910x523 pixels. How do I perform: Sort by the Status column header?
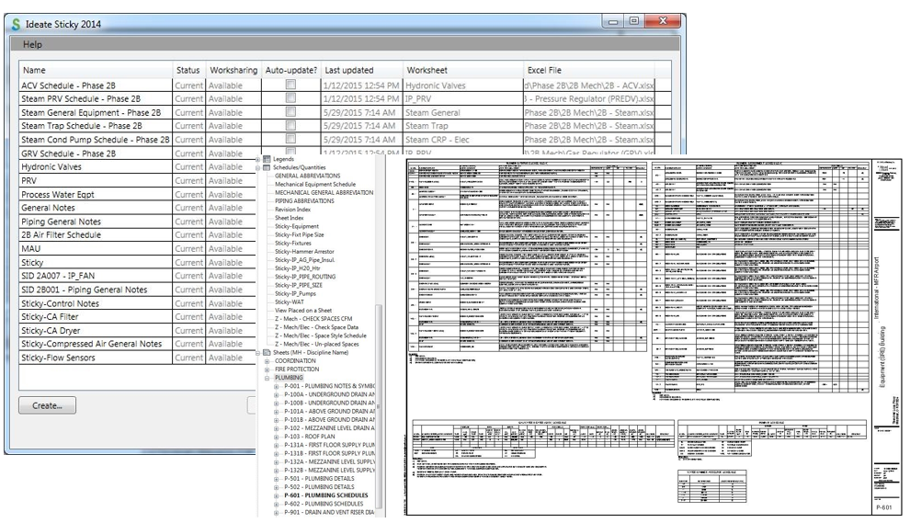188,70
